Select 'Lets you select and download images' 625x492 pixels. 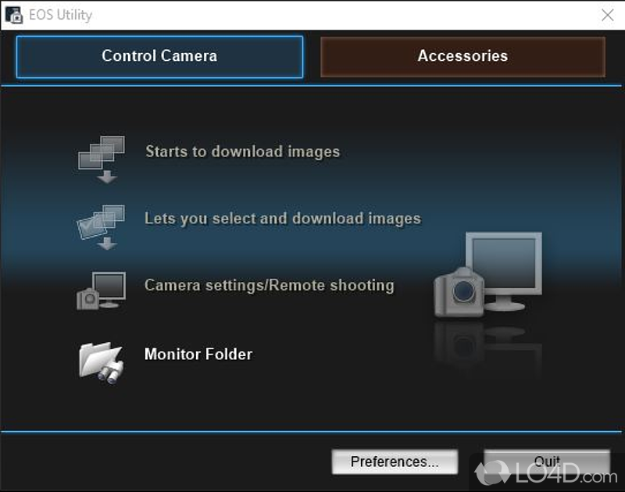coord(282,219)
